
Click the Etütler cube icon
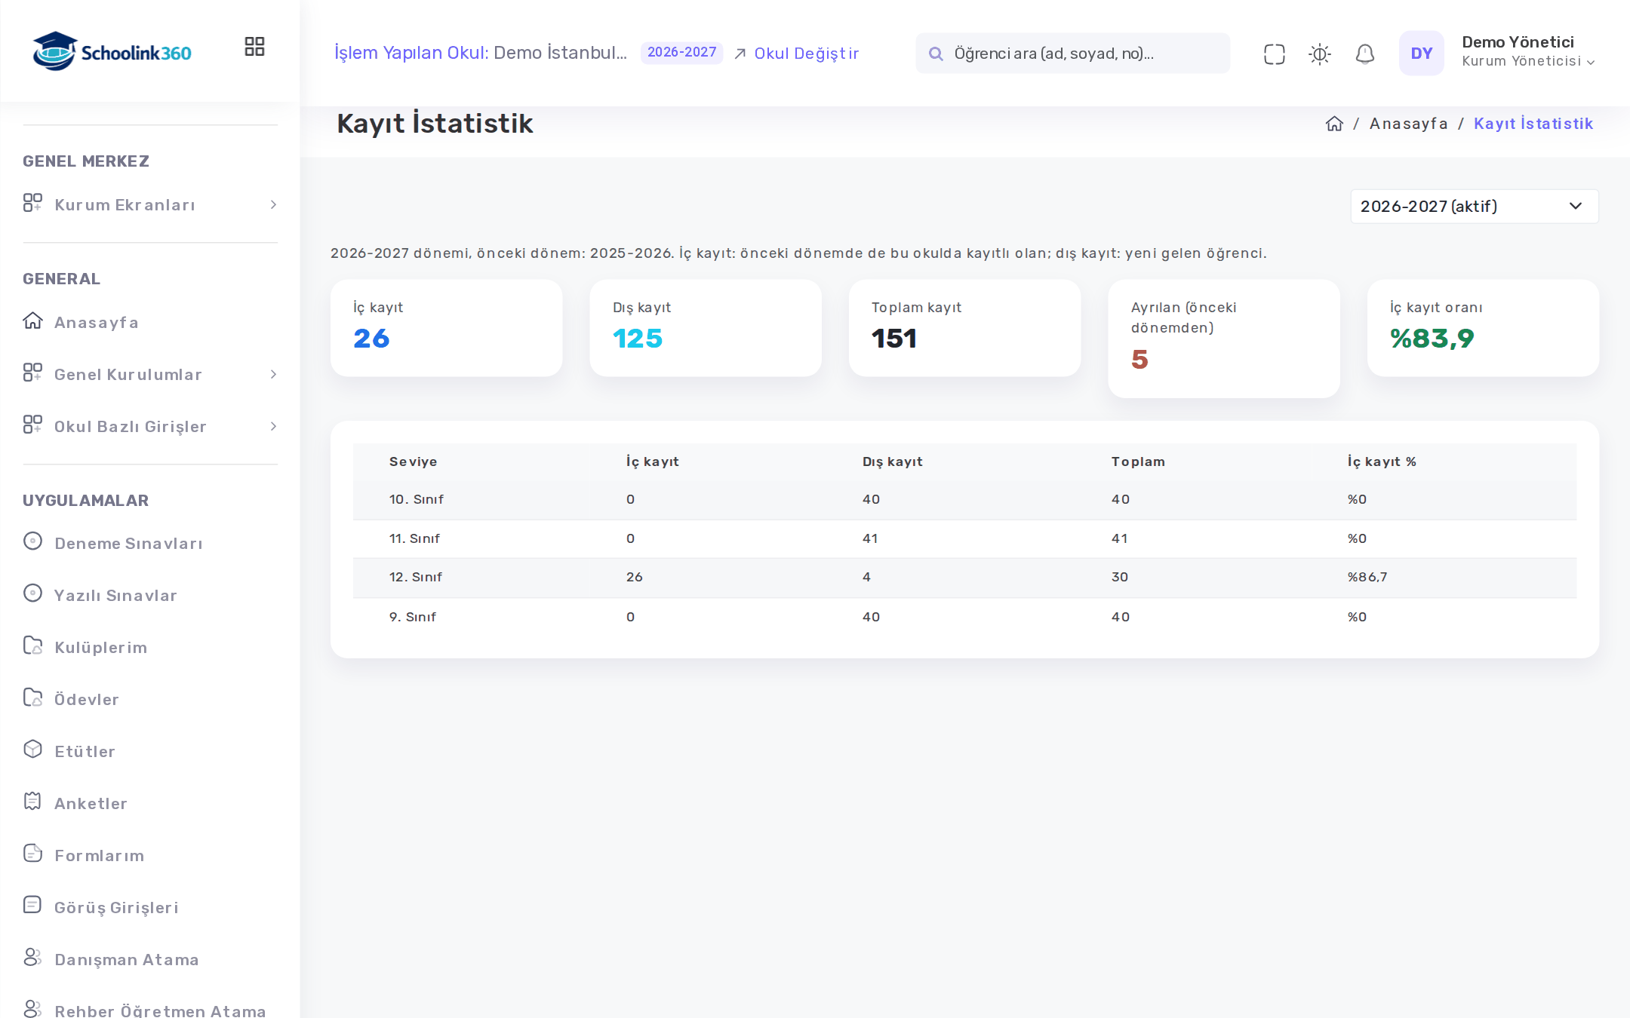point(32,749)
